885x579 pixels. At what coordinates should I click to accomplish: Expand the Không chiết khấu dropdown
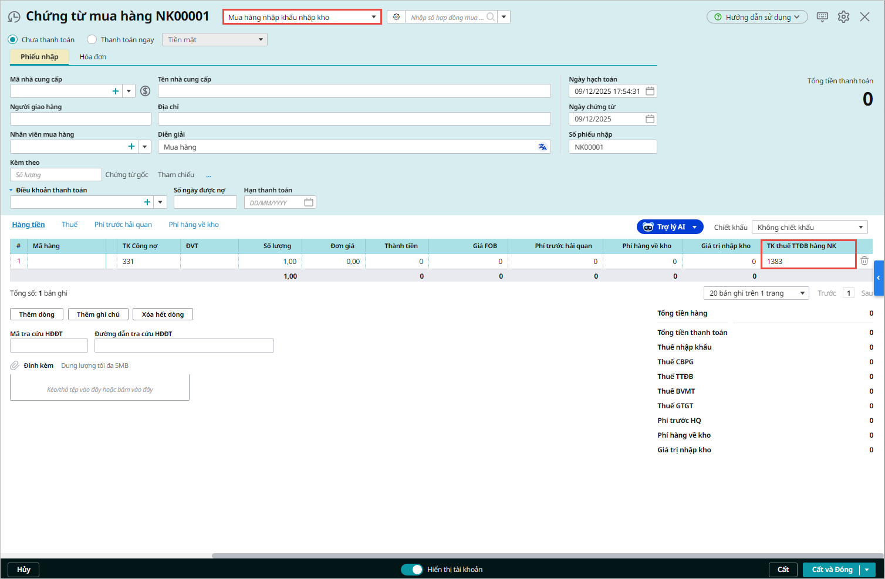pyautogui.click(x=809, y=228)
